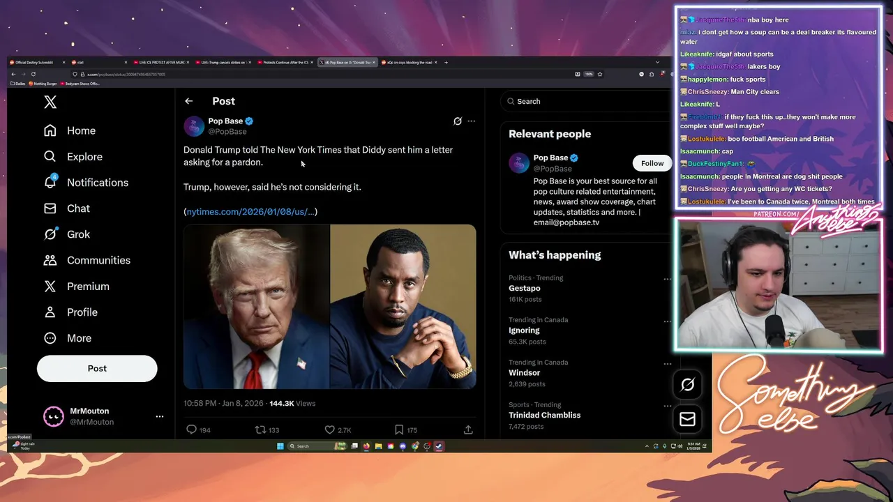Click the Grok icon on the post

(x=458, y=121)
